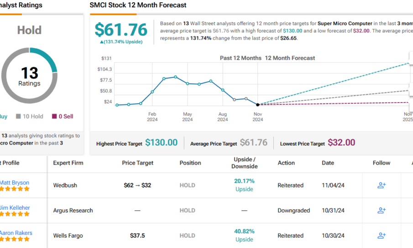Click the $37.5 price target cell
The height and width of the screenshot is (248, 413).
point(137,235)
